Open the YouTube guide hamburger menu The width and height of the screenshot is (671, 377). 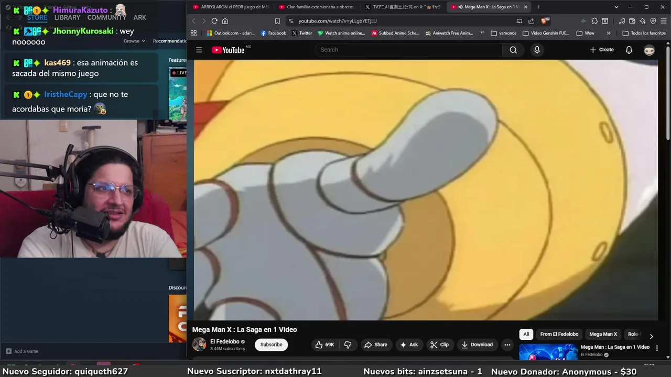[199, 50]
